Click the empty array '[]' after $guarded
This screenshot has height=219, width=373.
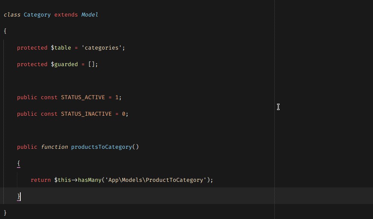pos(91,64)
